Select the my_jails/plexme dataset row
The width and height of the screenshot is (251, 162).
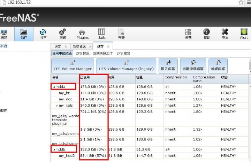[150, 131]
